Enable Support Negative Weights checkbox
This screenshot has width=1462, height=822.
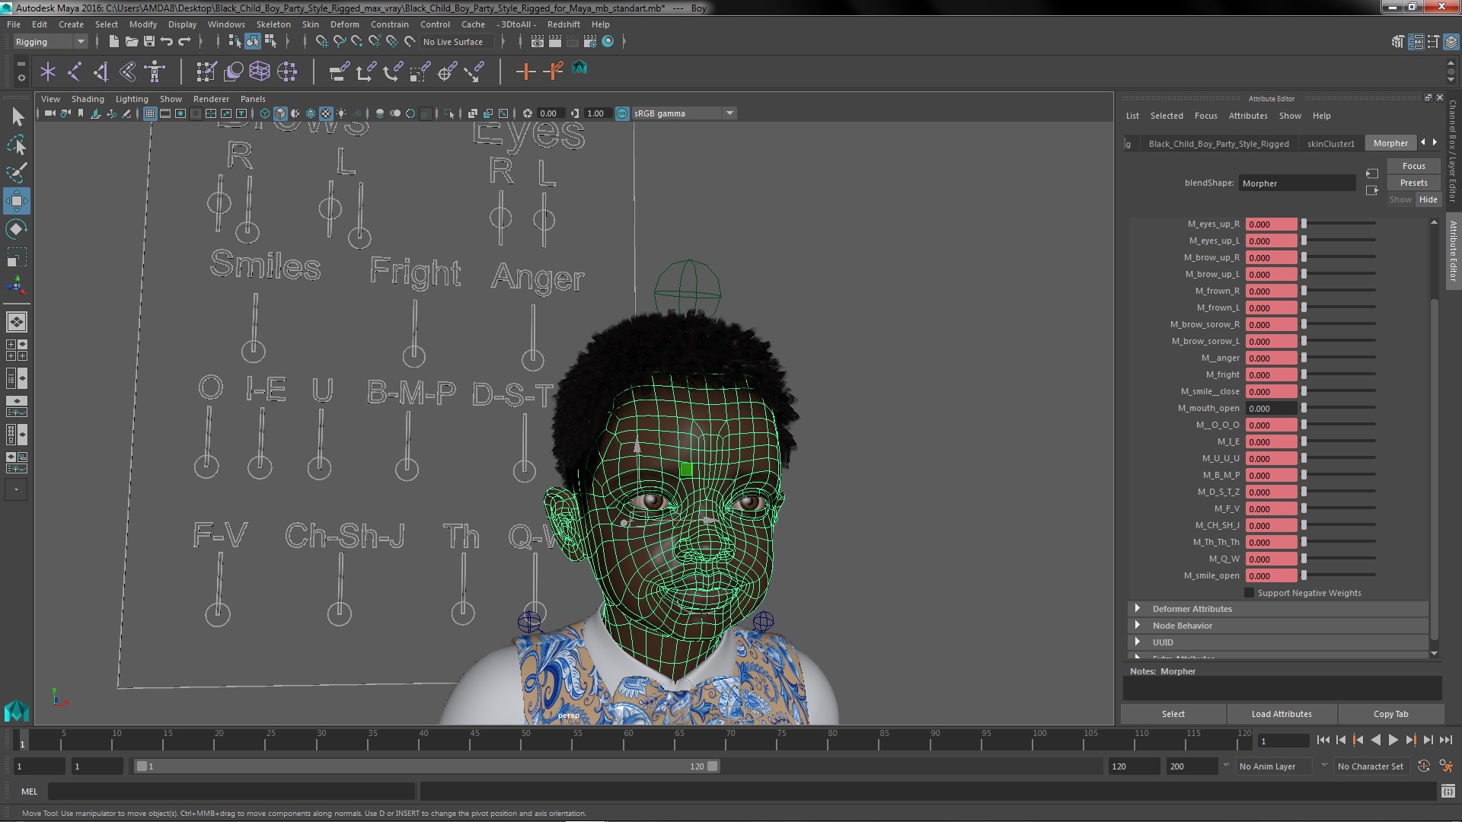[x=1249, y=593]
